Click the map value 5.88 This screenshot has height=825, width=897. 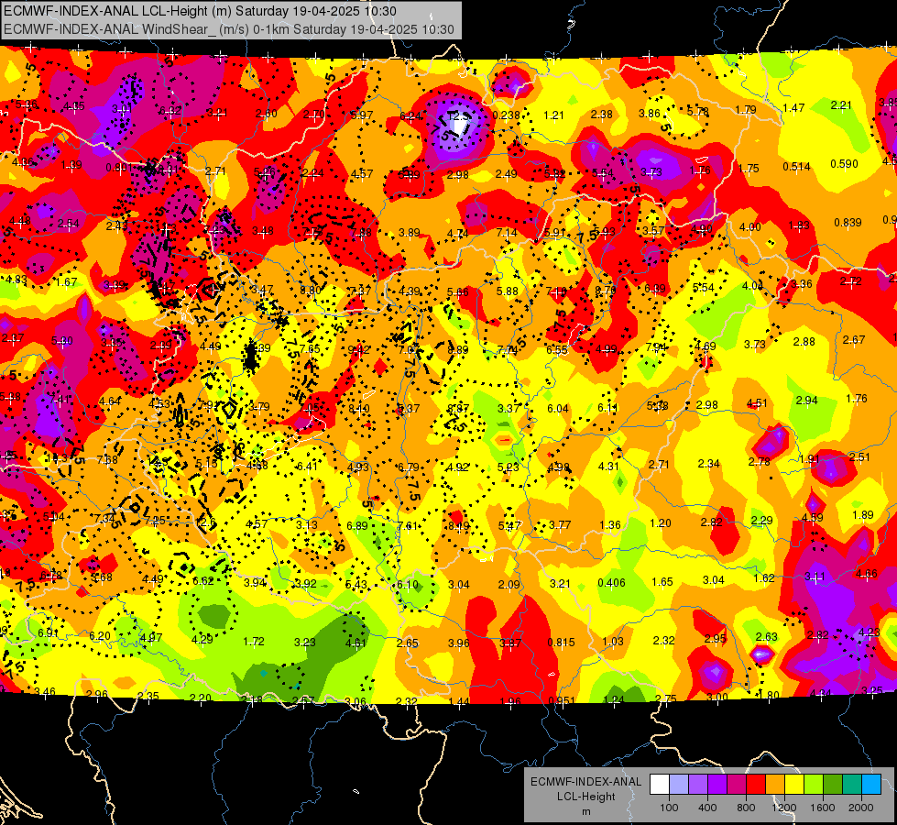coord(507,291)
